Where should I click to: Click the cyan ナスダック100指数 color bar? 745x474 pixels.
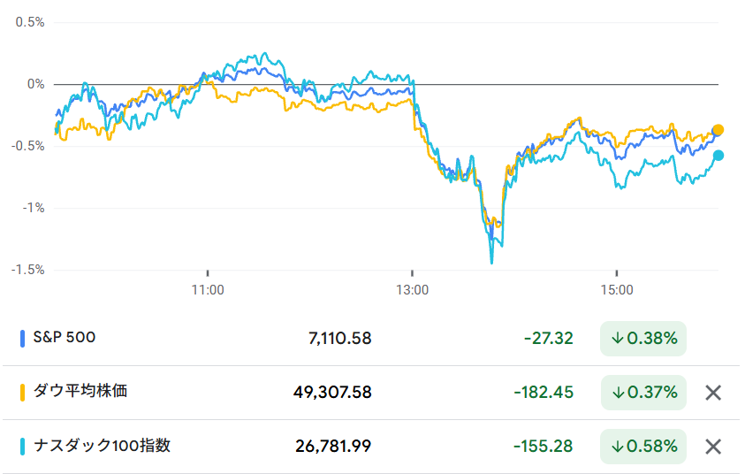pyautogui.click(x=23, y=446)
